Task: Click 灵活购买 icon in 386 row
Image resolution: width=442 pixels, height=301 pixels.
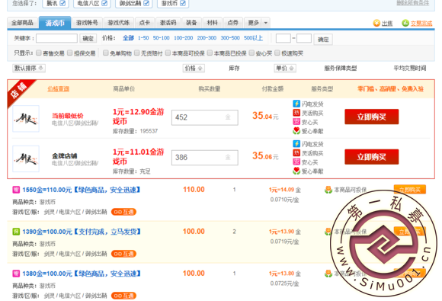Action: pos(296,152)
